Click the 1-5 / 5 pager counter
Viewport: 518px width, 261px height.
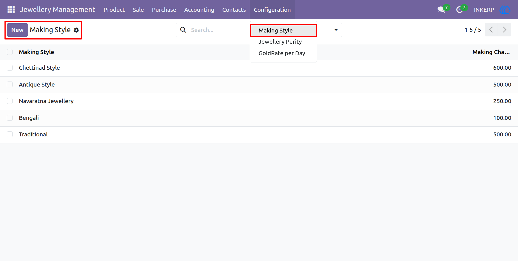pos(473,30)
